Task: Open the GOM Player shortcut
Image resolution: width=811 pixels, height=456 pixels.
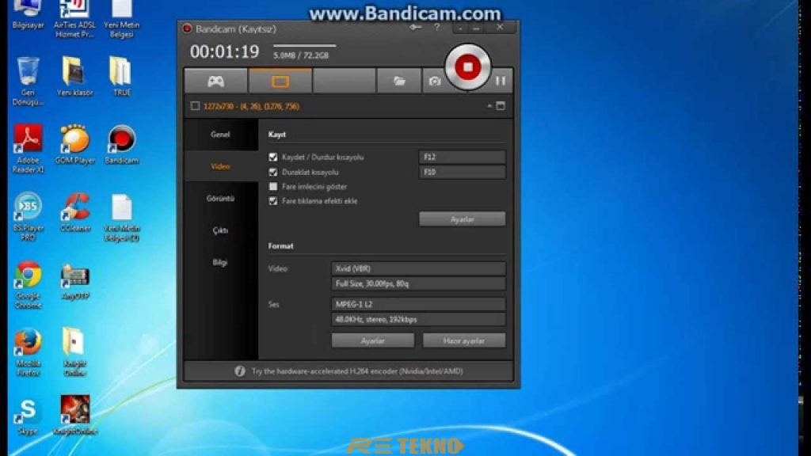Action: pos(74,144)
